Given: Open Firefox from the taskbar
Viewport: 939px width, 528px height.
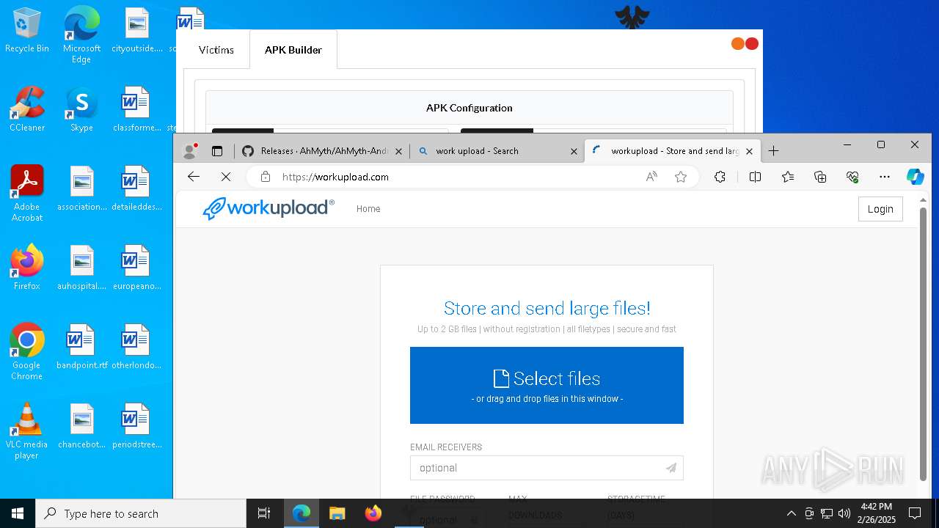Looking at the screenshot, I should tap(373, 513).
